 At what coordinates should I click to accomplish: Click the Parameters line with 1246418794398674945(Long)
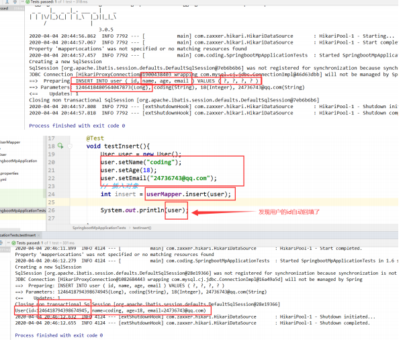point(141,292)
